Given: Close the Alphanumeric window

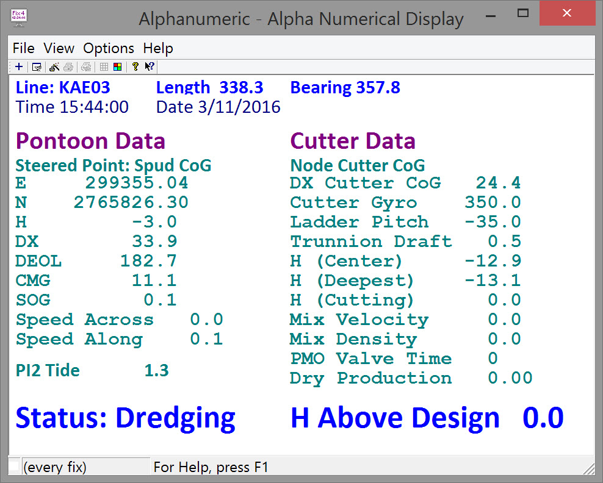Looking at the screenshot, I should (567, 13).
